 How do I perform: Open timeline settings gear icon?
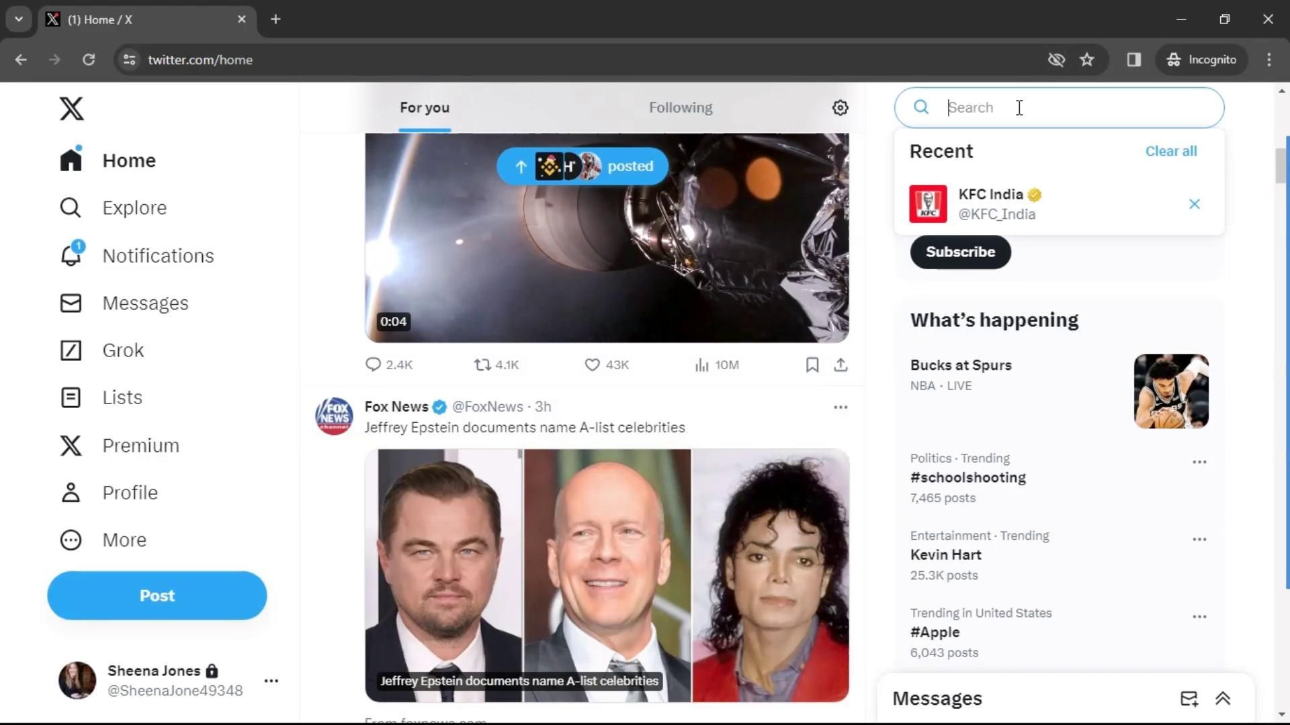pos(840,107)
